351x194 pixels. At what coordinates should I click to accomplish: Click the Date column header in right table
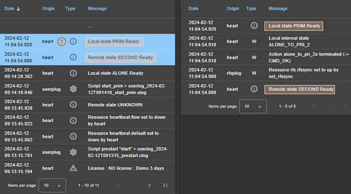[x=194, y=8]
